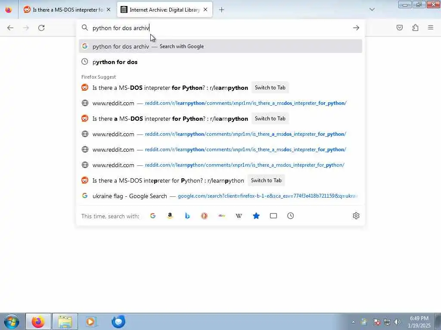Click the Action Center flag tray icon

(x=376, y=322)
